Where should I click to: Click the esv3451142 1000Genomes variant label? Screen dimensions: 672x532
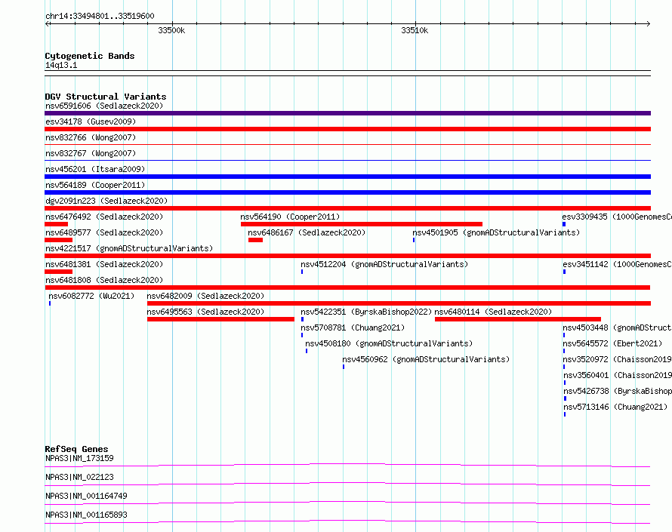coord(617,264)
